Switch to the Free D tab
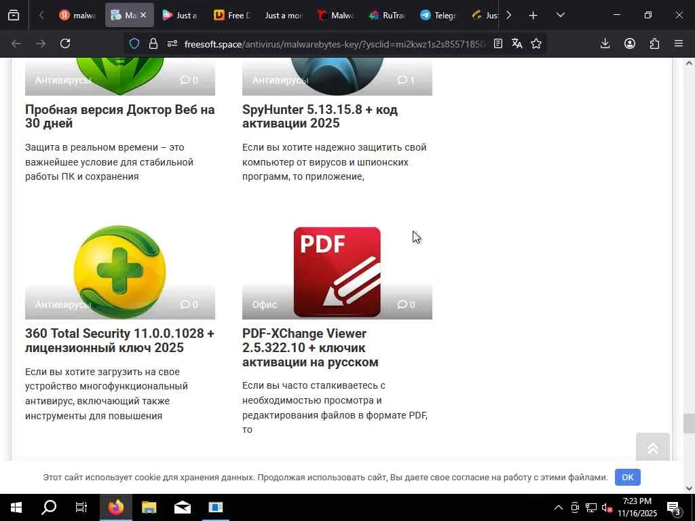 pyautogui.click(x=231, y=15)
